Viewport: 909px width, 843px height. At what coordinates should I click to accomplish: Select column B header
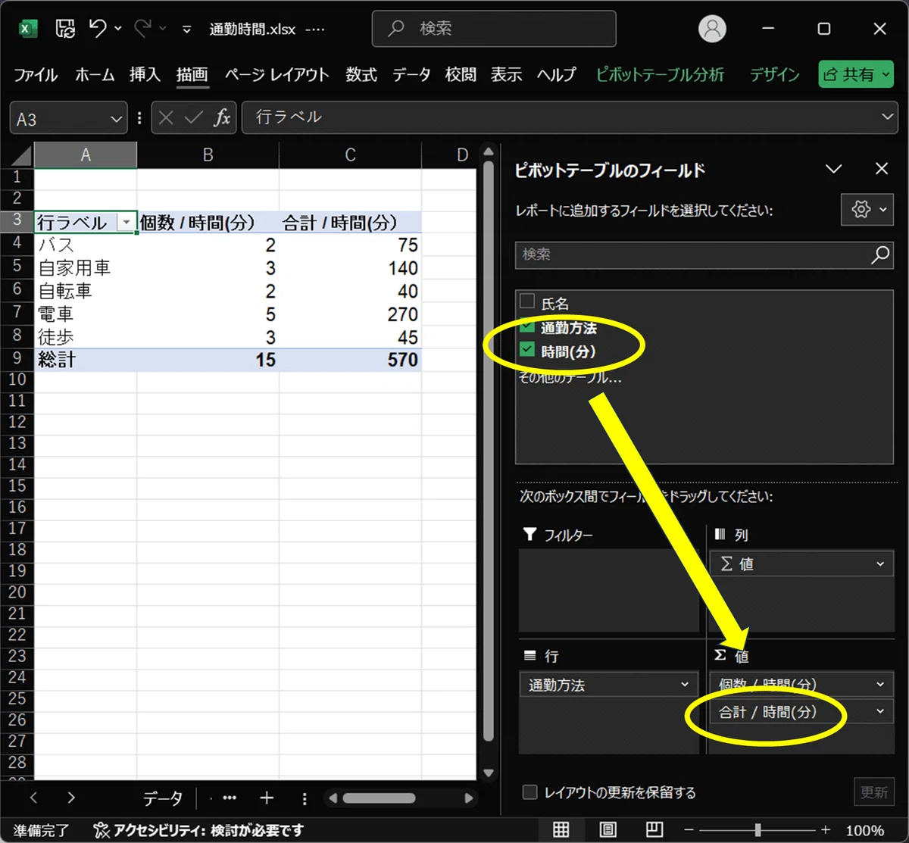coord(208,155)
